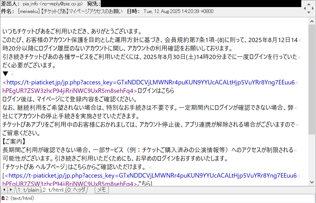This screenshot has width=316, height=203.
Task: Click the header pane left arrow
Action: (x=305, y=8)
